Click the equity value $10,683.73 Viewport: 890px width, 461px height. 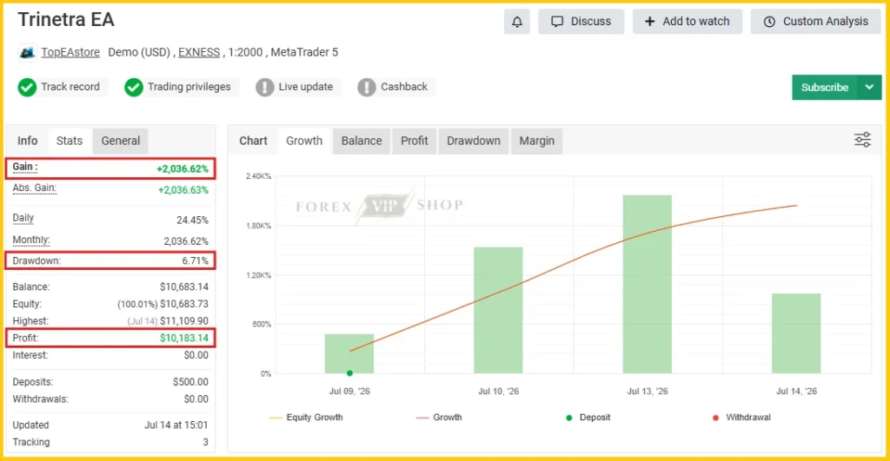[184, 304]
